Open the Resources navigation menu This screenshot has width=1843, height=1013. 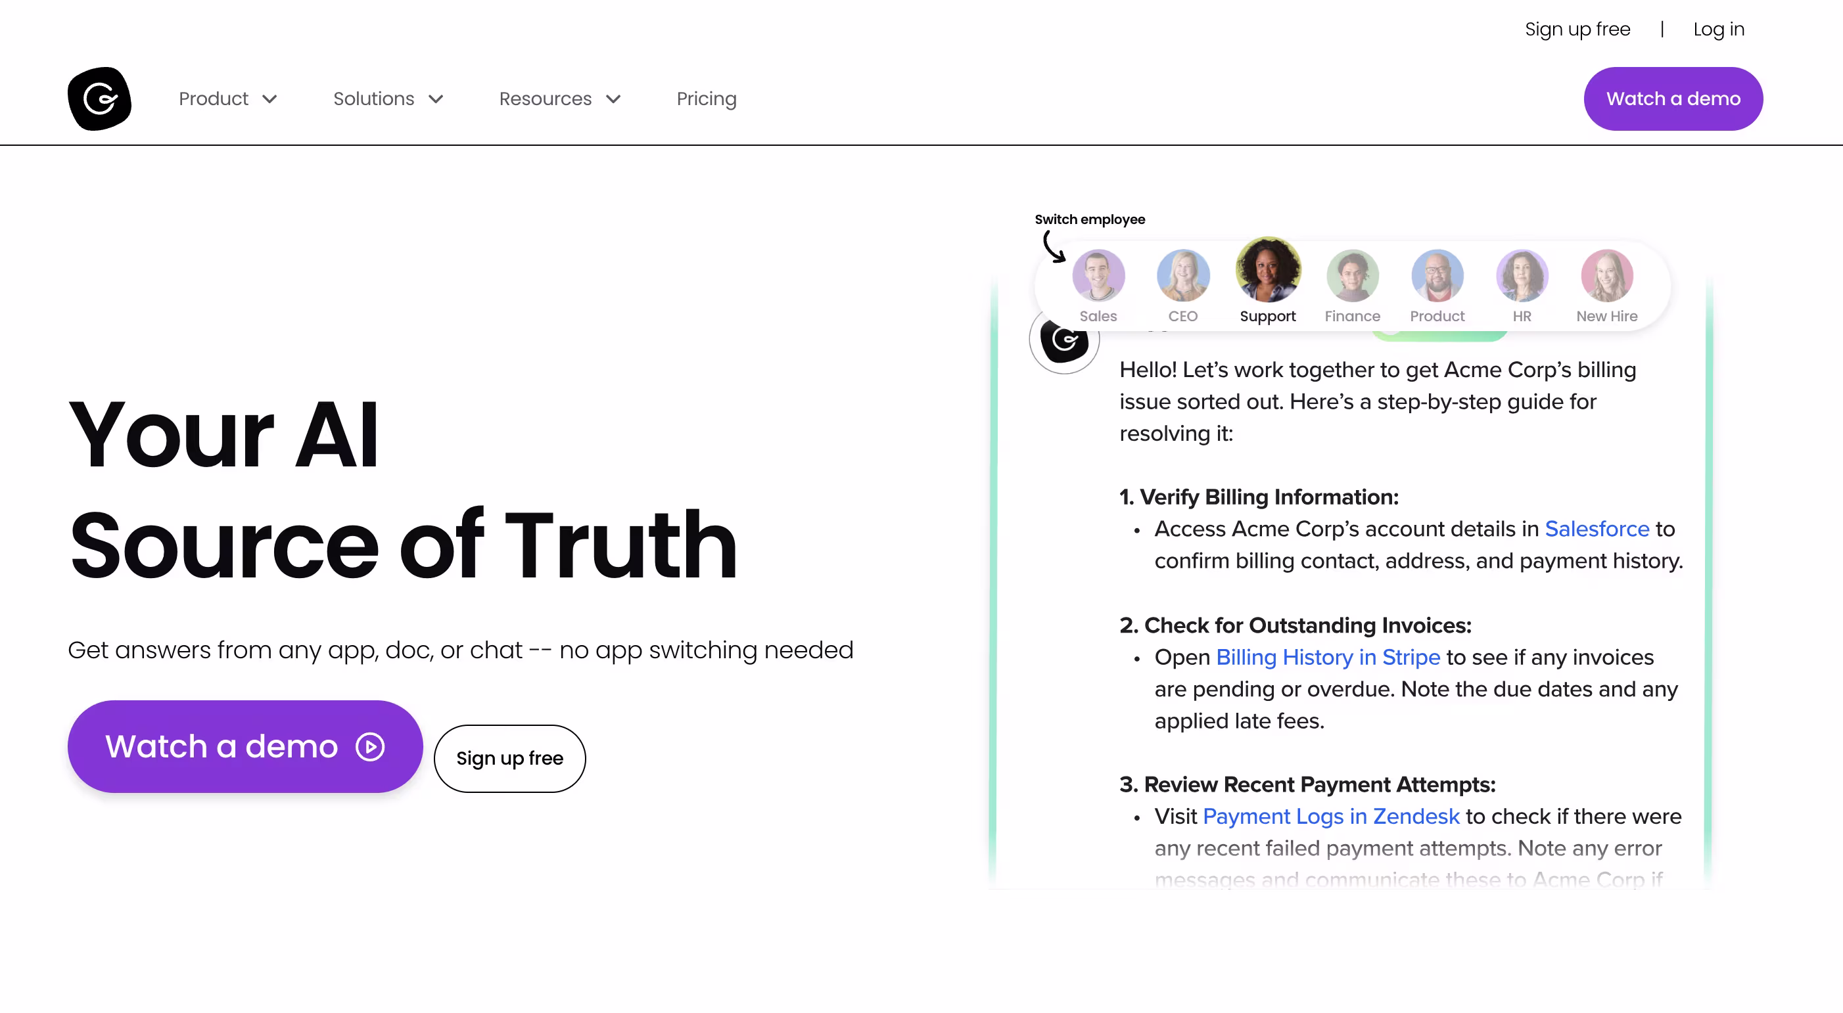coord(560,99)
